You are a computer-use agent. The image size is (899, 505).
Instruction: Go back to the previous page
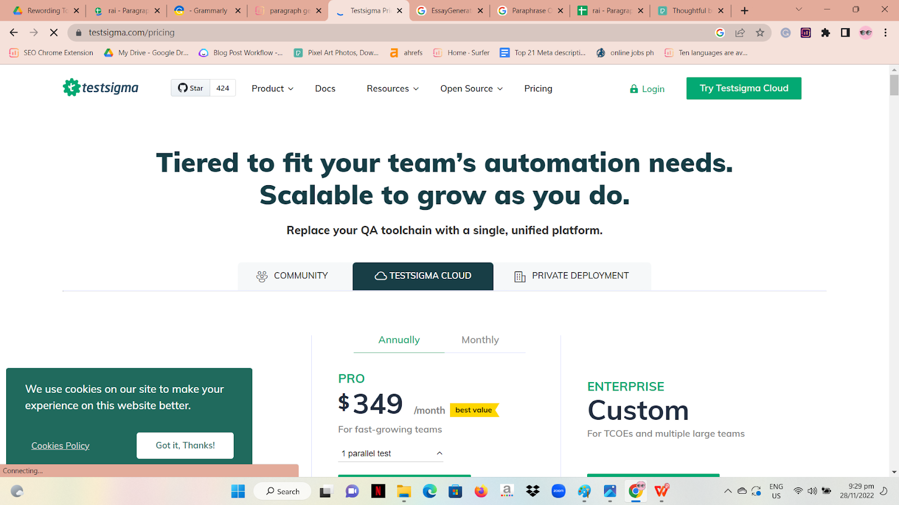tap(14, 33)
